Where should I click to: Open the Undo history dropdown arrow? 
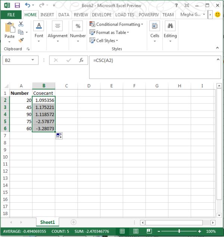[x=33, y=5]
